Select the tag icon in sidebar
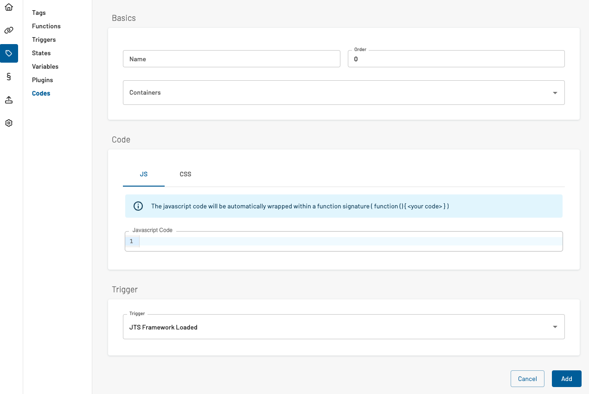The height and width of the screenshot is (394, 589). tap(9, 53)
